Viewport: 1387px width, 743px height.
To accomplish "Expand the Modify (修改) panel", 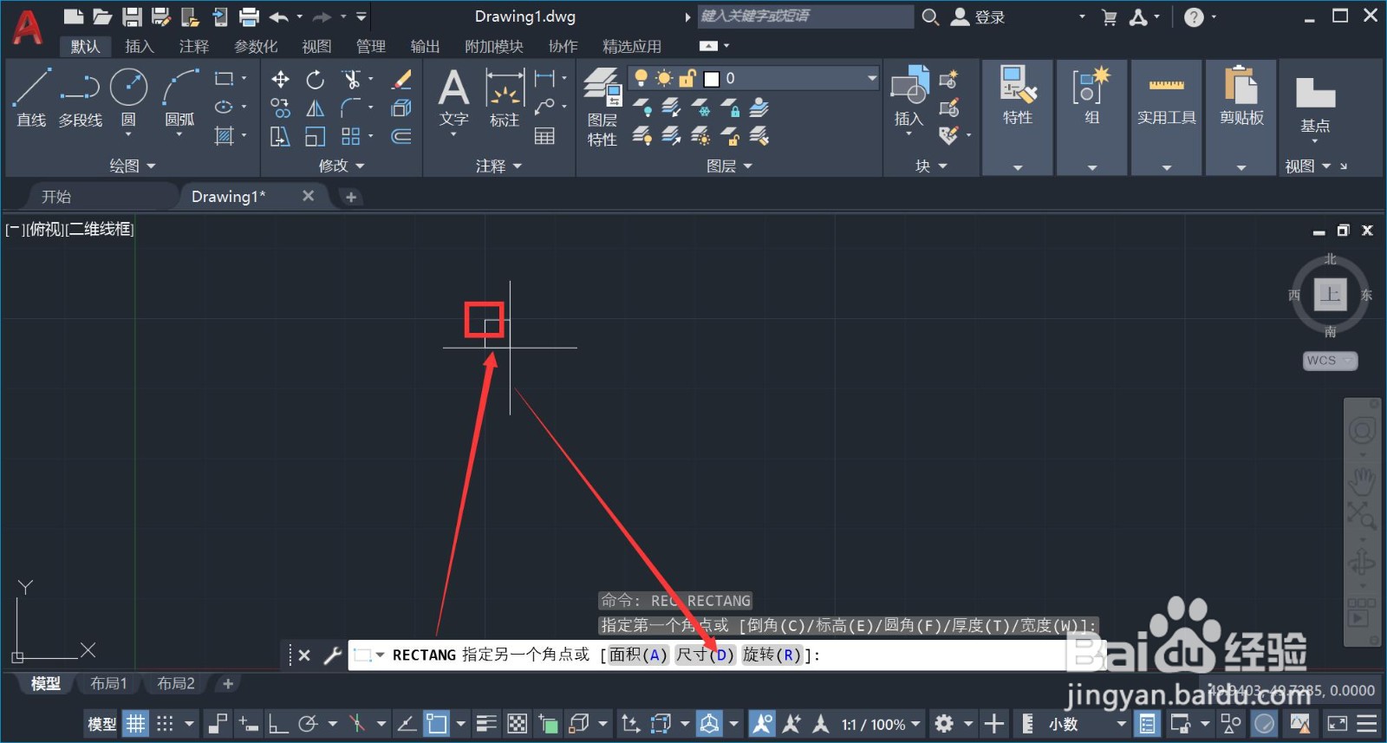I will click(342, 166).
